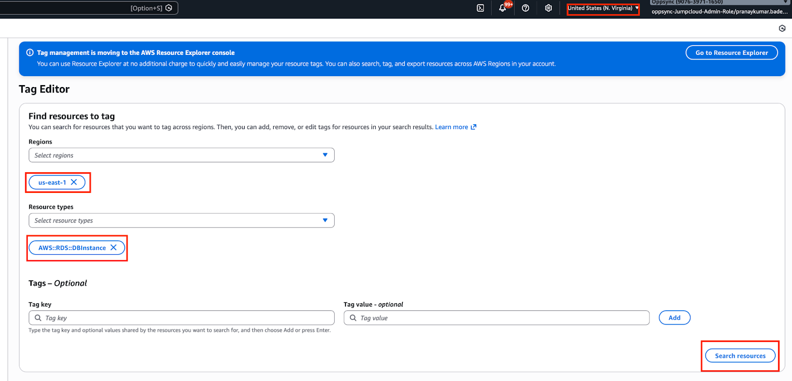792x381 pixels.
Task: Focus the Tag key input field
Action: (x=187, y=318)
